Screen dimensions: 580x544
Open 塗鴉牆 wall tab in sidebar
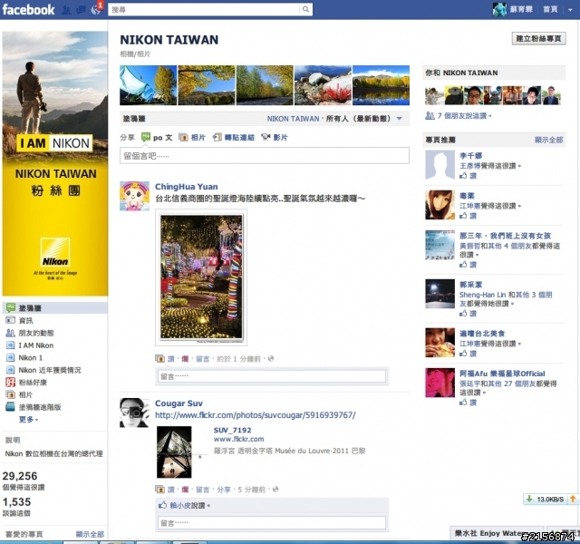(x=54, y=308)
